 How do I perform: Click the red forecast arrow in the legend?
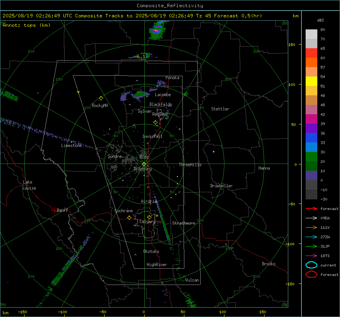tap(311, 208)
